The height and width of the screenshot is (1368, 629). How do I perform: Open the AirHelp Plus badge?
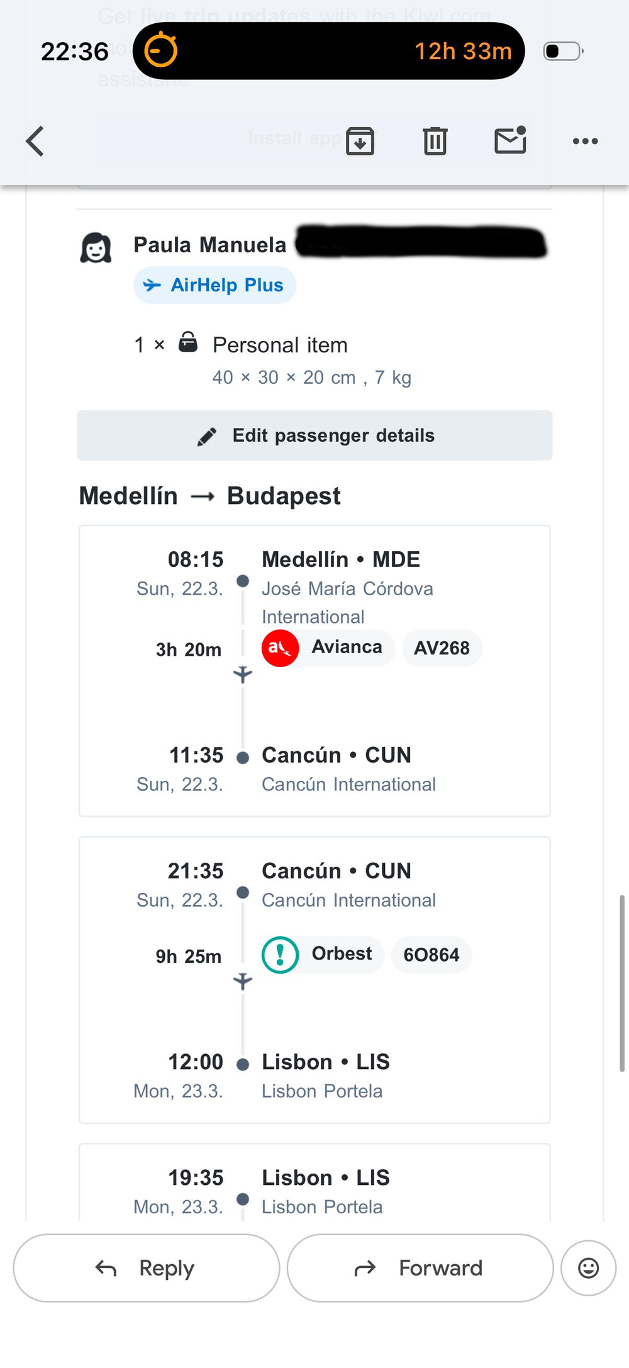(x=214, y=285)
